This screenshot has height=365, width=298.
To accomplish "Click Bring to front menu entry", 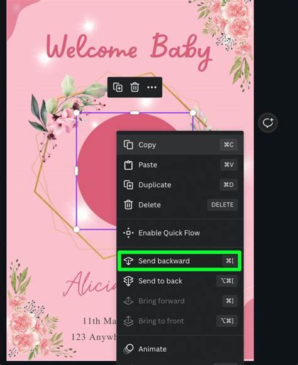I will pos(180,321).
